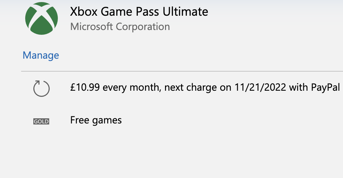The width and height of the screenshot is (343, 178).
Task: Click the £10.99 price amount
Action: coord(85,88)
